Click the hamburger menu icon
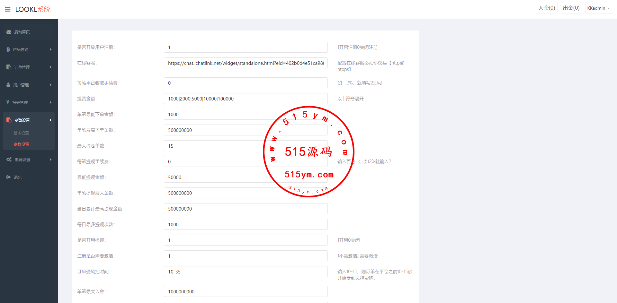Screen dimensions: 617x303 (x=8, y=9)
